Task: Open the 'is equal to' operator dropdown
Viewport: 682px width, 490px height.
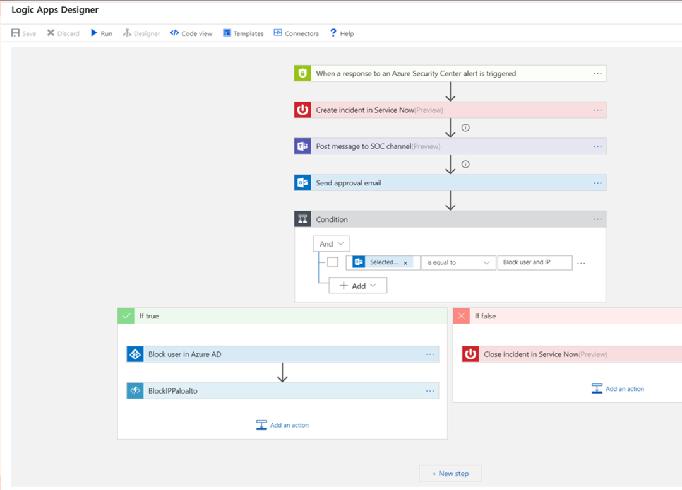Action: point(458,262)
